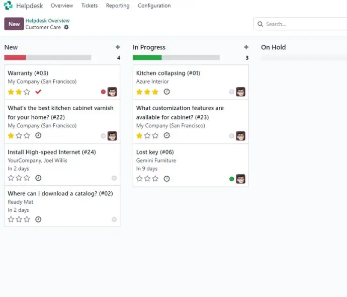Screen dimensions: 347x297
Task: Click the assignee avatar on Warranty (#03)
Action: 112,92
